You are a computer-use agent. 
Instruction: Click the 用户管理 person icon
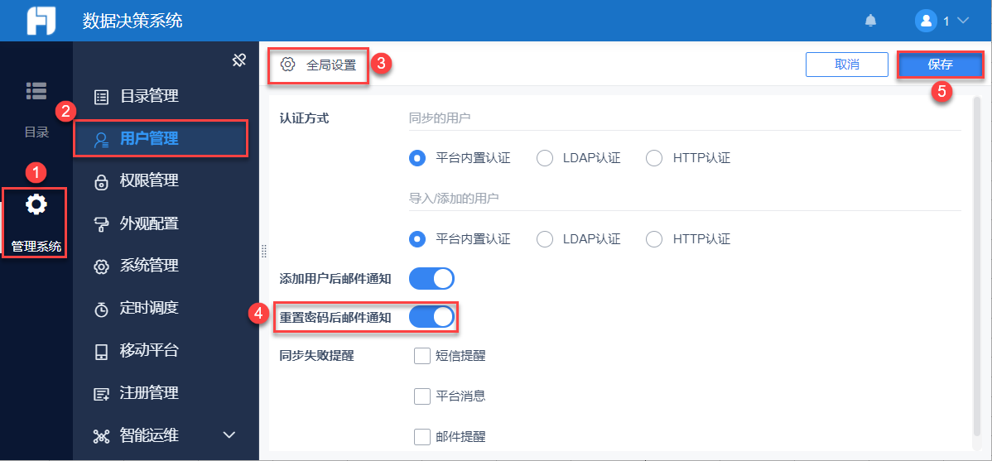click(x=101, y=140)
